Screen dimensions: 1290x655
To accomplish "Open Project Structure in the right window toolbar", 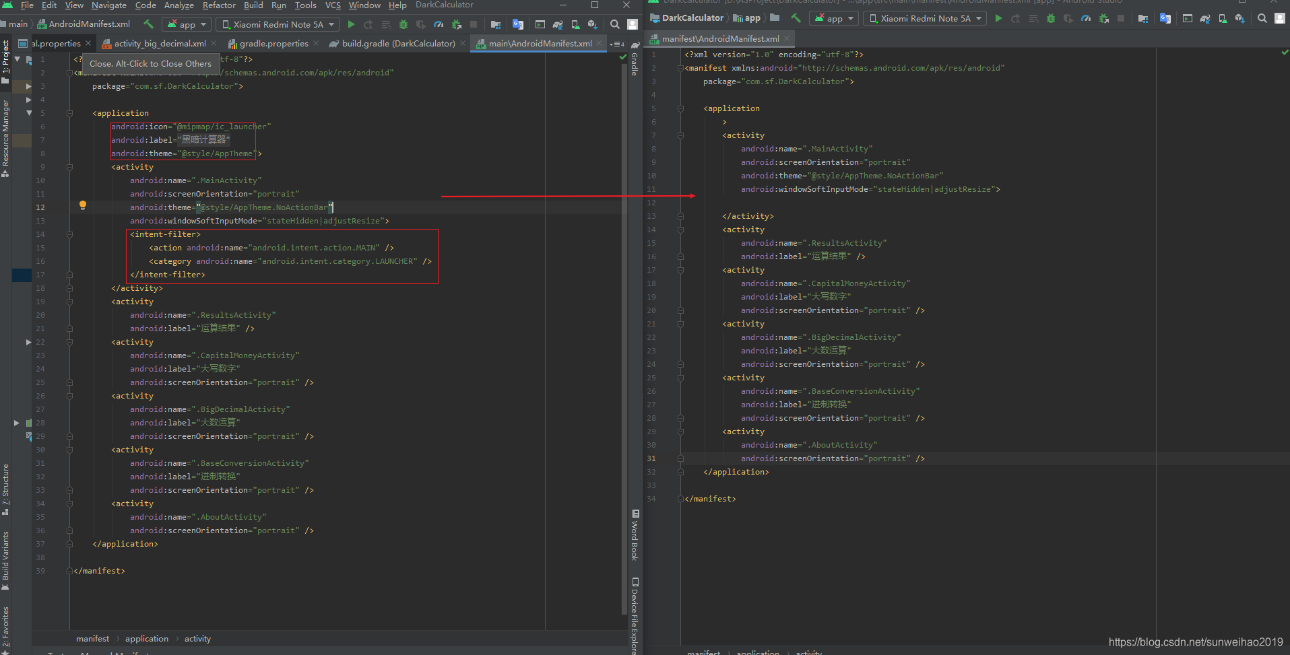I will (x=1143, y=18).
